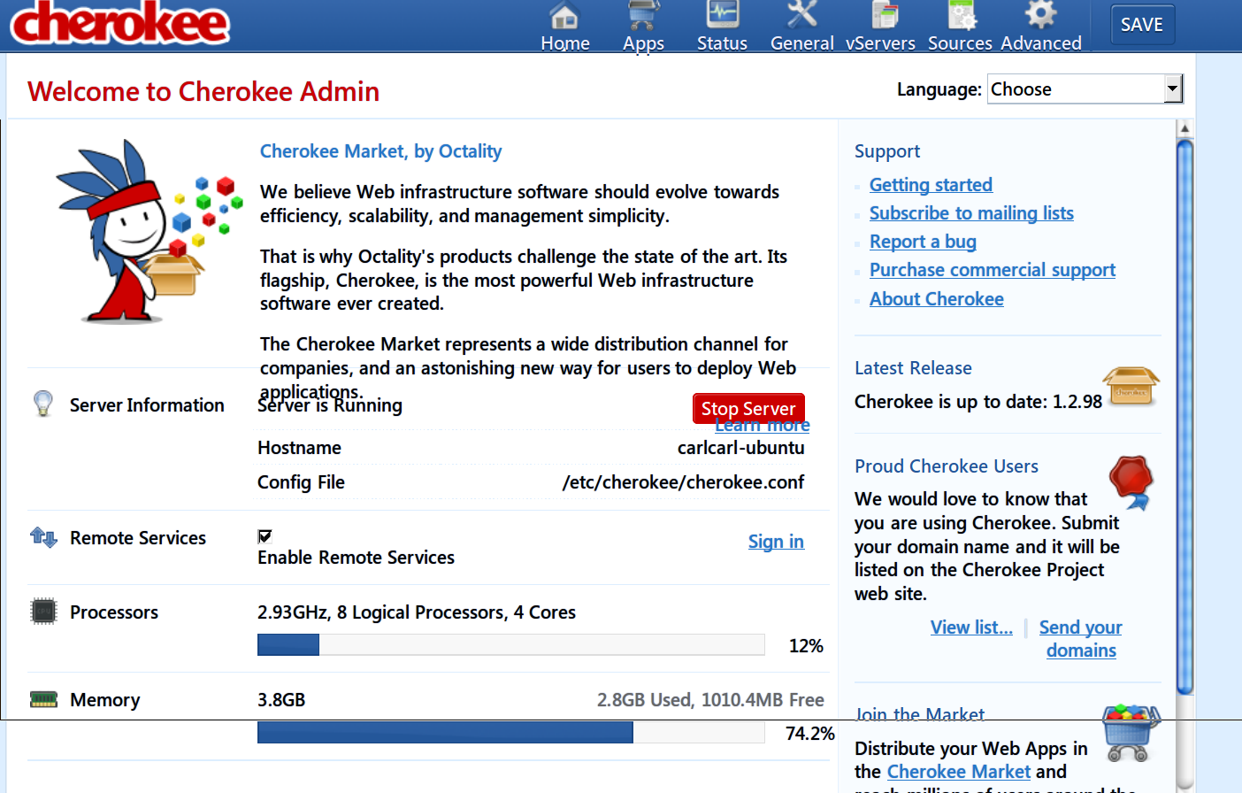The height and width of the screenshot is (793, 1242).
Task: Click 3.8GB total memory value
Action: click(x=281, y=700)
